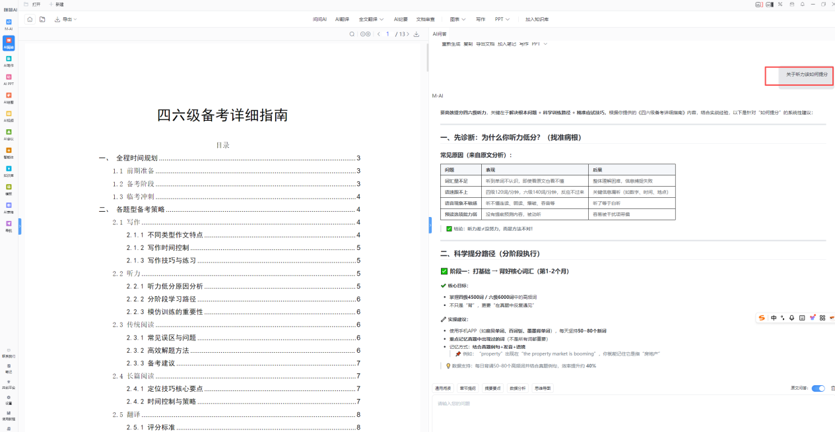Open AI写作 in the left sidebar
Screen dimensions: 835x432
(9, 59)
